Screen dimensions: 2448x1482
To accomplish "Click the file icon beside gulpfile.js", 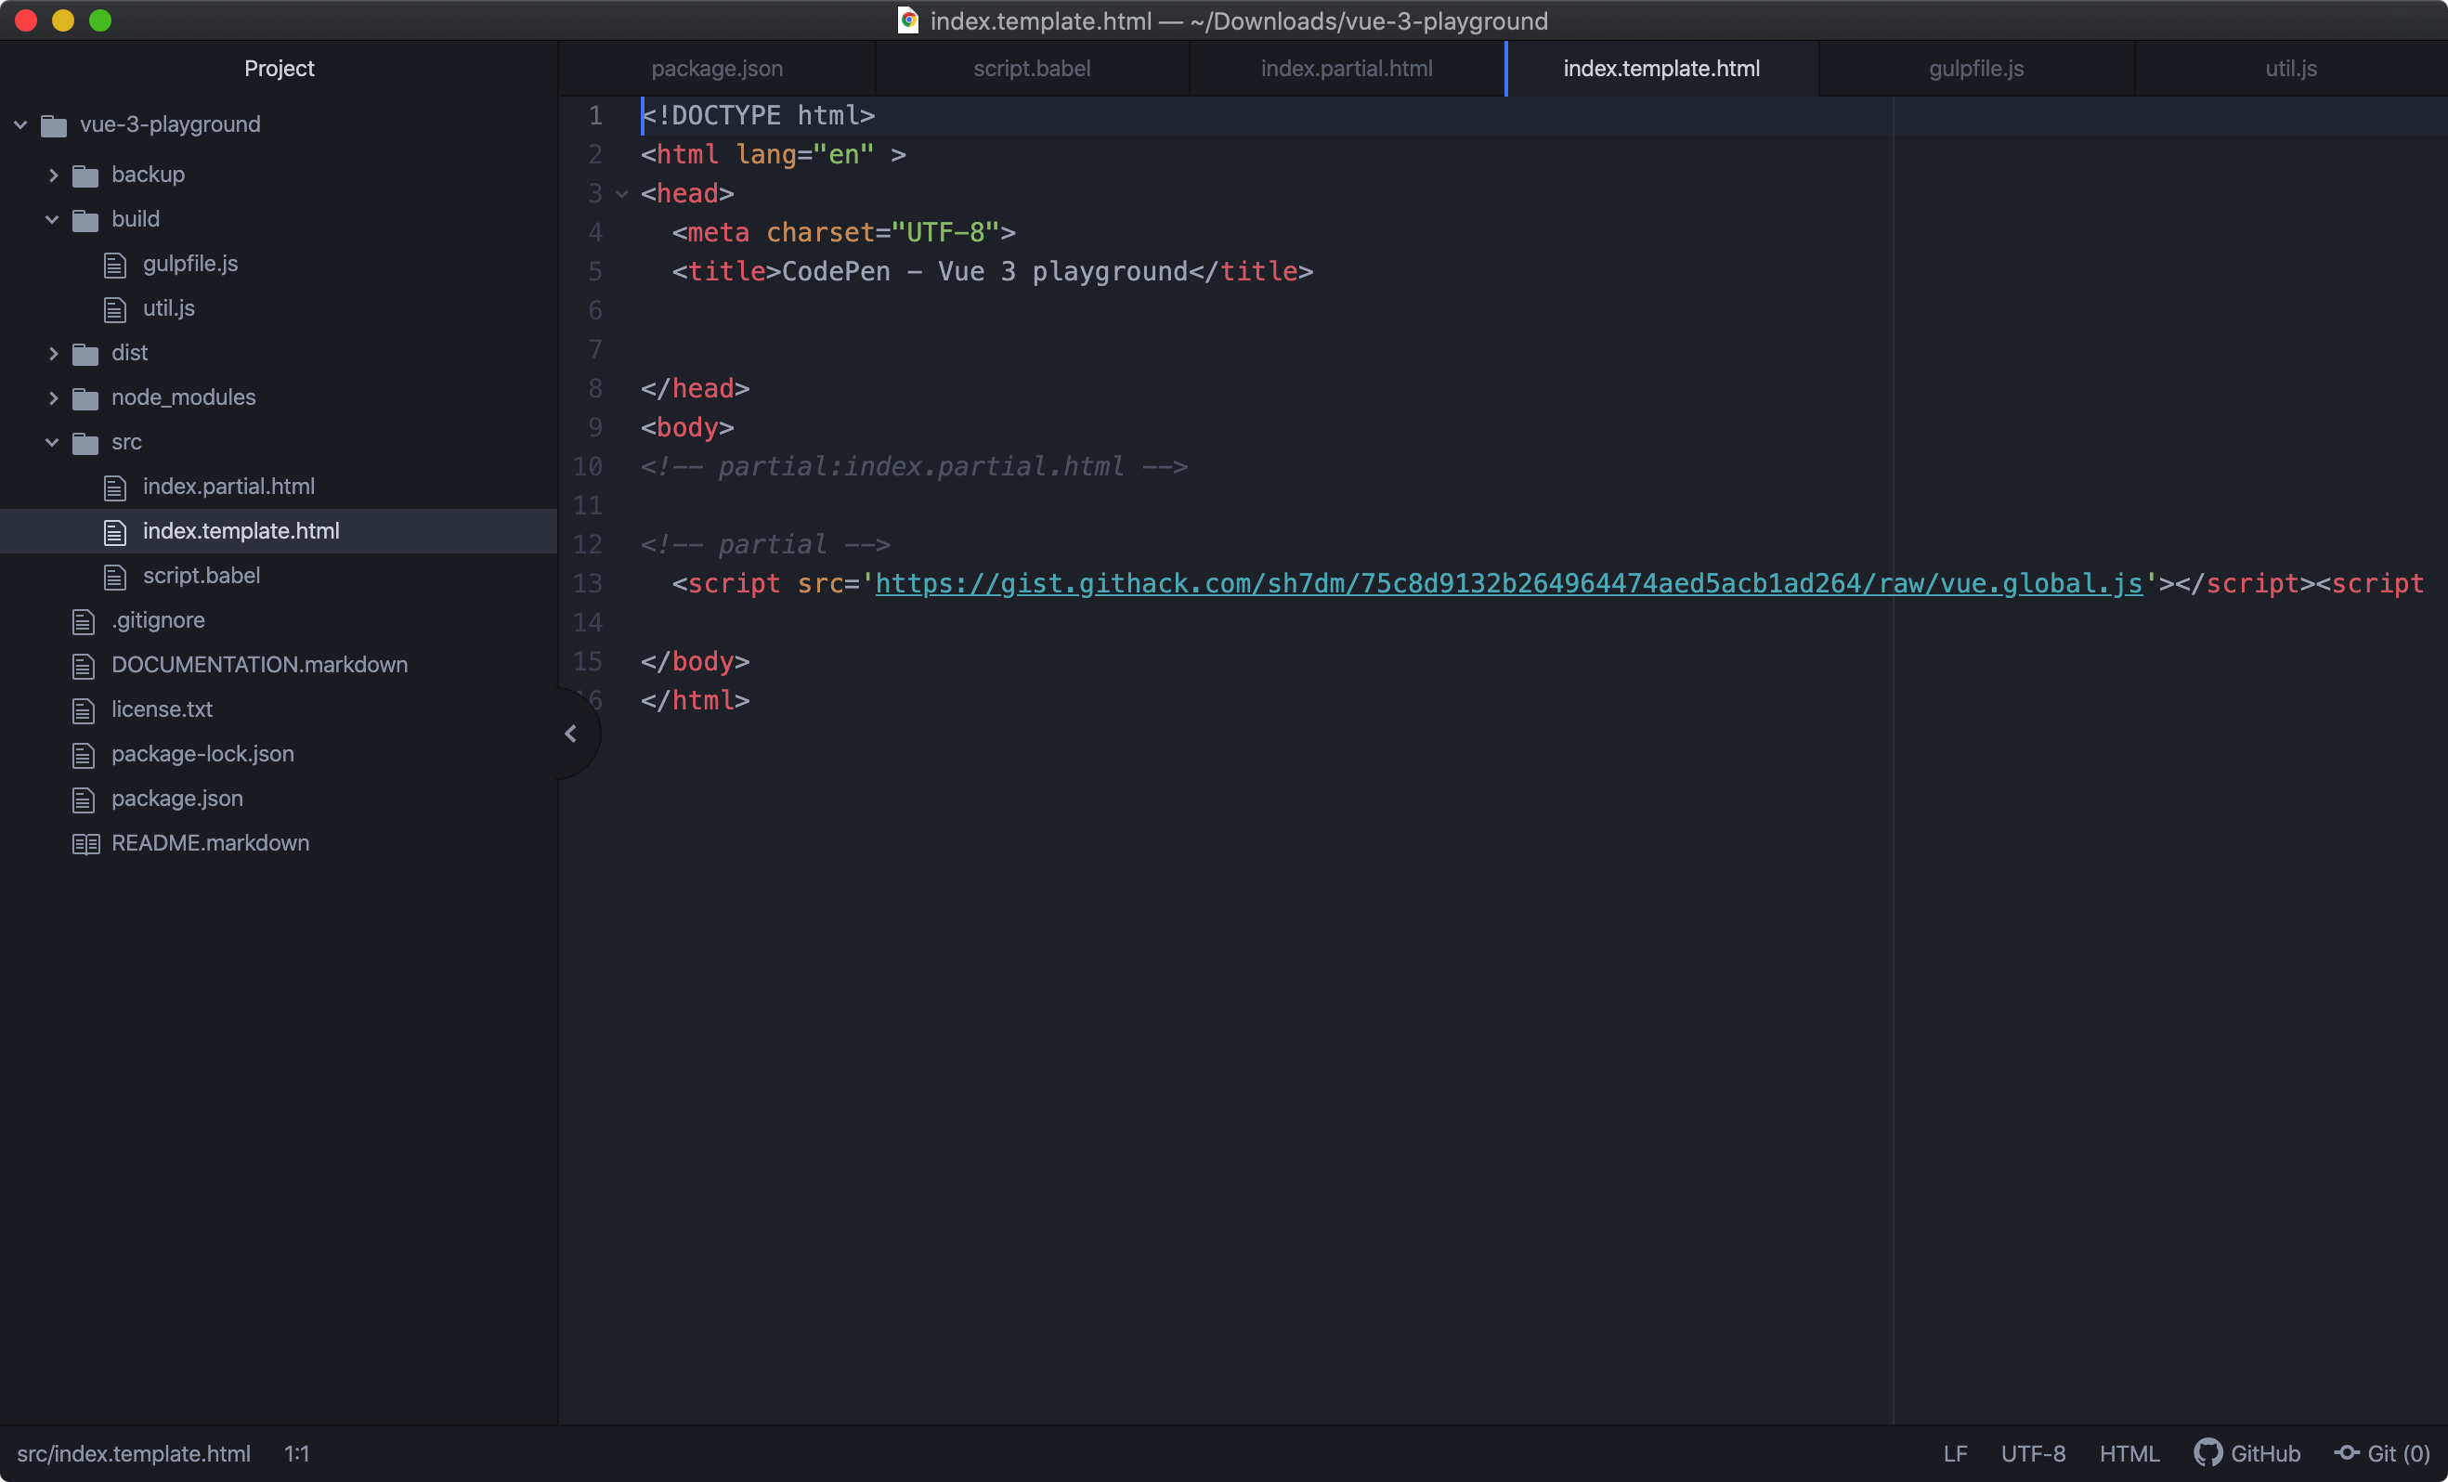I will pos(115,265).
